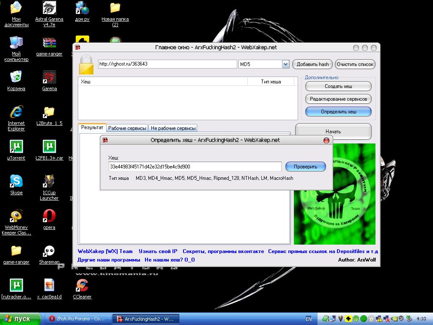Click Проверить to check the hash
Viewport: 433px width, 325px height.
tap(305, 167)
